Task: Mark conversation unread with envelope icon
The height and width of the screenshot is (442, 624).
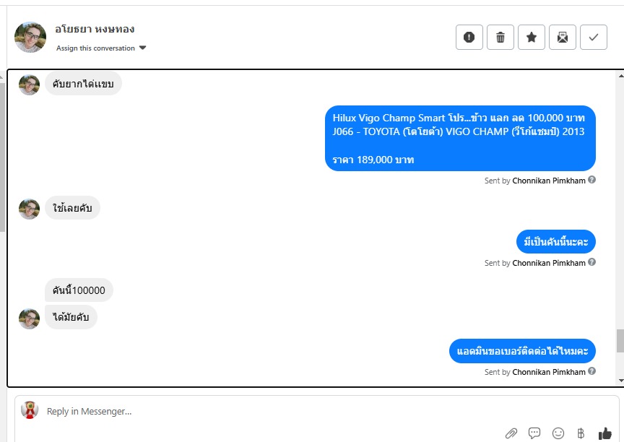Action: [x=563, y=38]
